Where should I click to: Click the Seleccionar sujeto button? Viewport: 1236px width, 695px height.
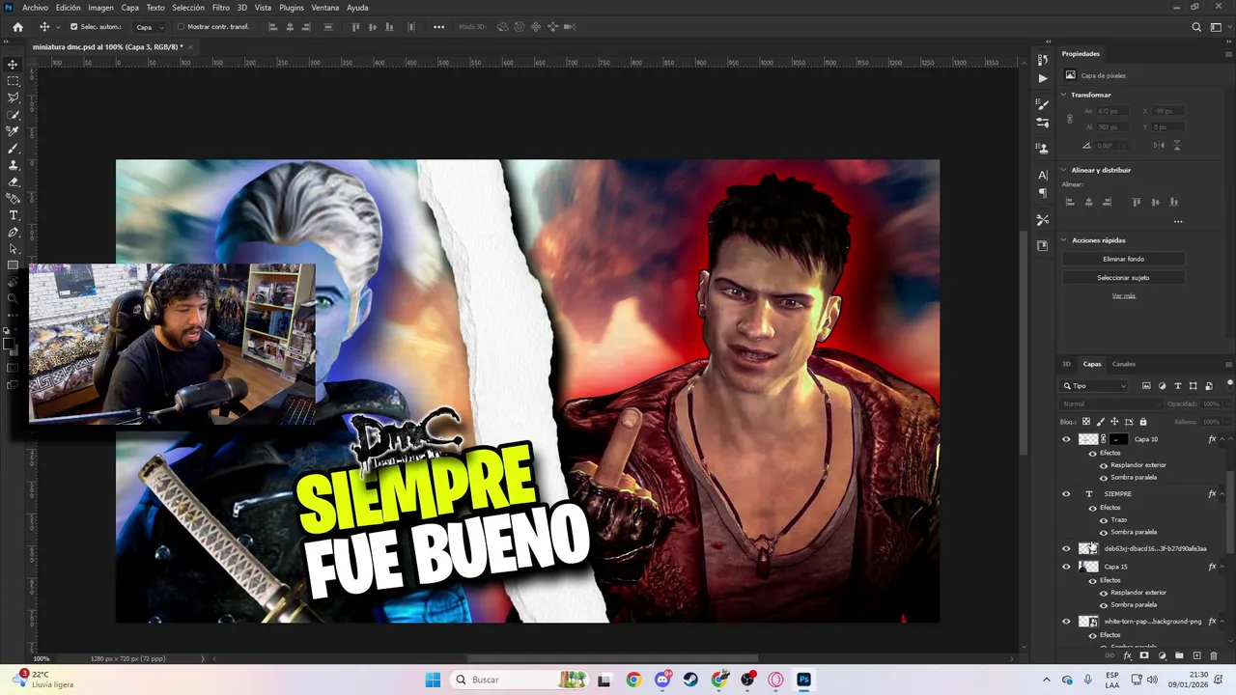click(1123, 277)
